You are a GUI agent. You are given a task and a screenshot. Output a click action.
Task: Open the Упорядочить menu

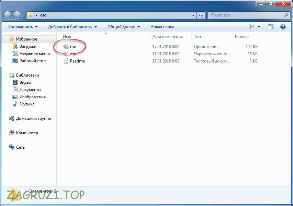tap(23, 27)
